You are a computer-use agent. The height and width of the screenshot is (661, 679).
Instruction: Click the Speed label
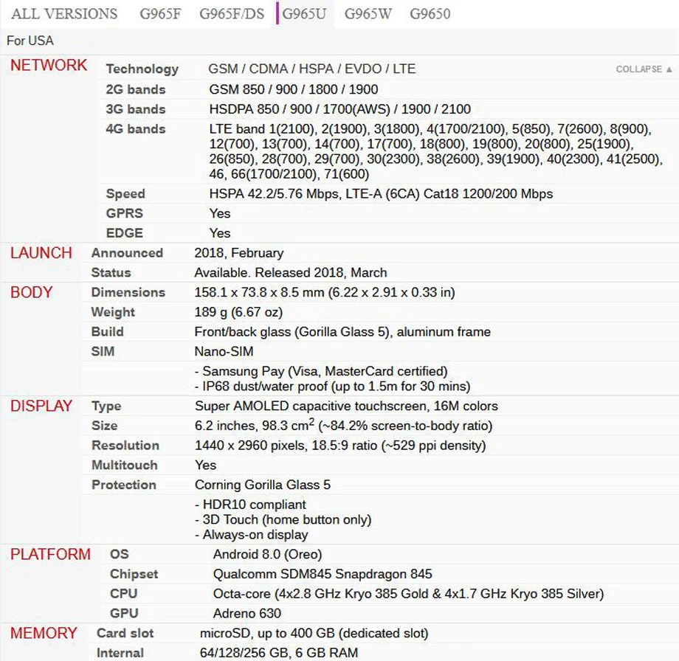[x=125, y=194]
